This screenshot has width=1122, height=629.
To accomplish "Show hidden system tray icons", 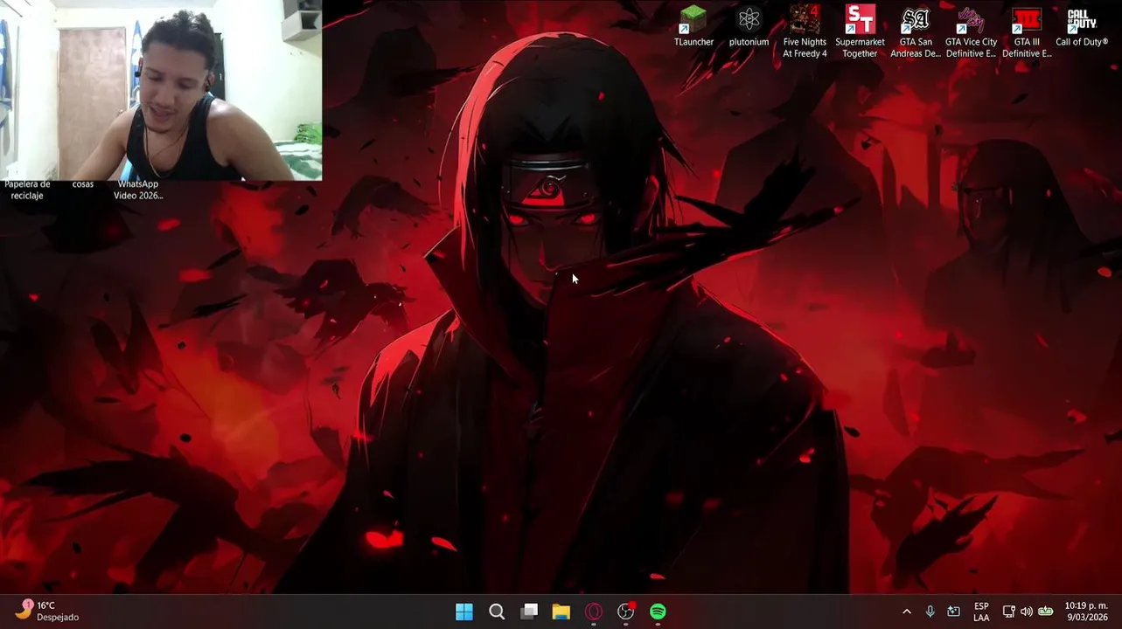I will point(907,612).
